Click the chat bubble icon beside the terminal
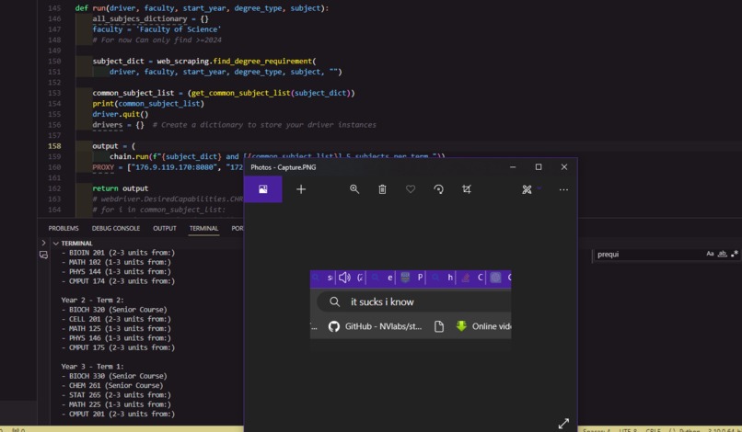 pyautogui.click(x=43, y=255)
